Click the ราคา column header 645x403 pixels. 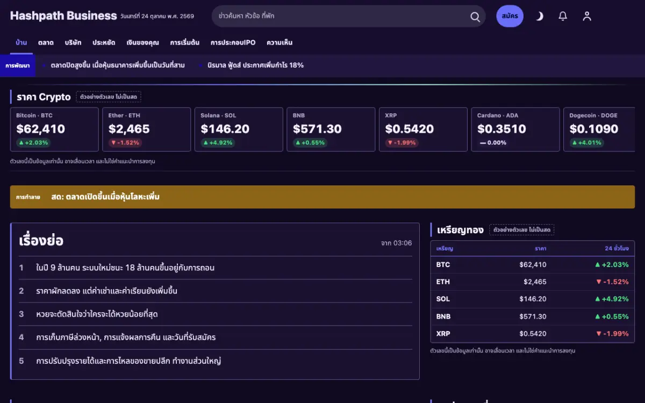[x=540, y=249]
